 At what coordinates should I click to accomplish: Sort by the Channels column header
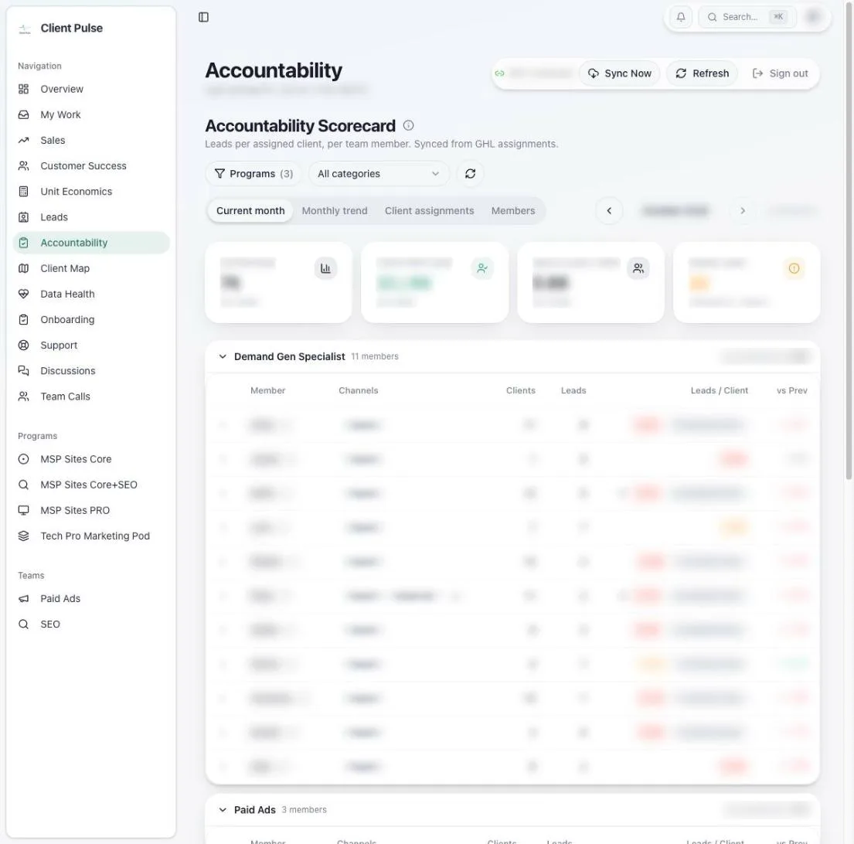[x=359, y=390]
